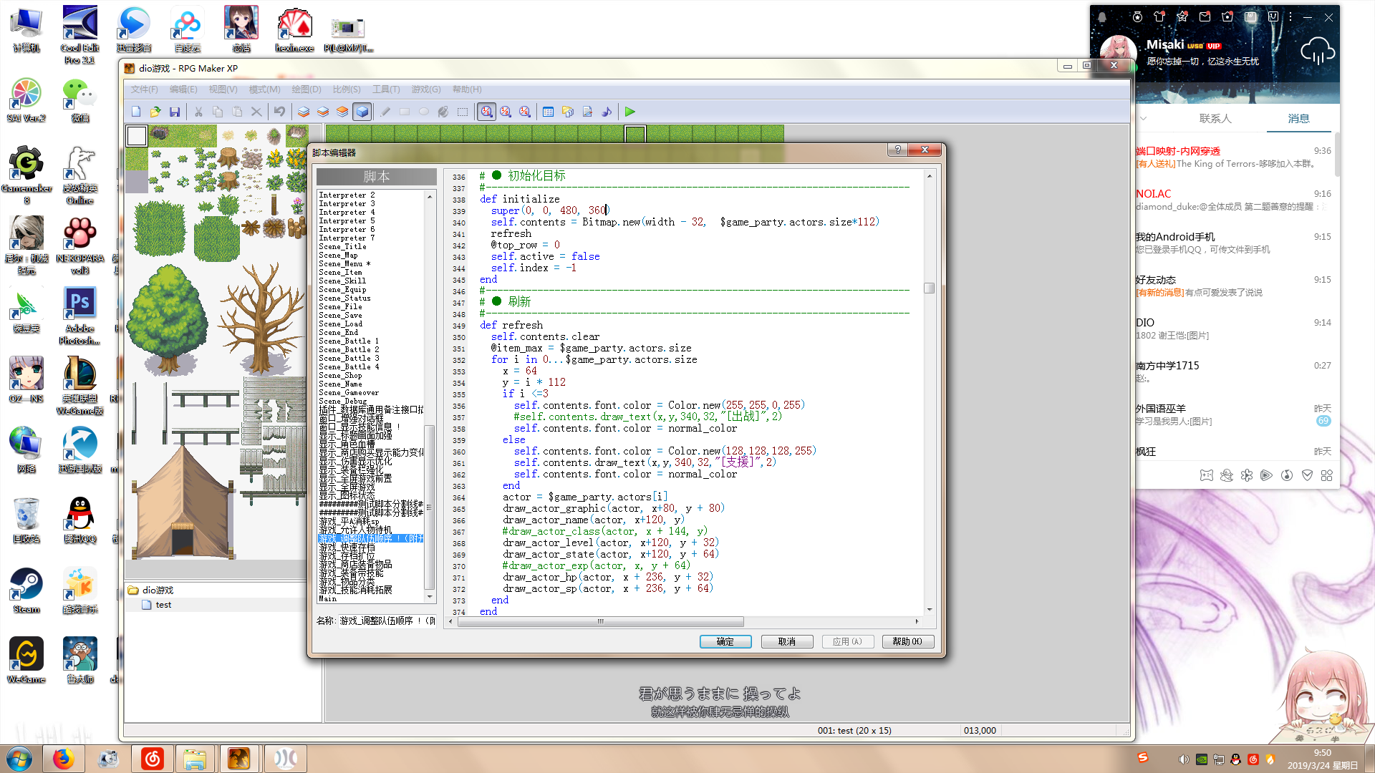The height and width of the screenshot is (773, 1375).
Task: Switch to the 消息 tab in QQ
Action: tap(1298, 119)
